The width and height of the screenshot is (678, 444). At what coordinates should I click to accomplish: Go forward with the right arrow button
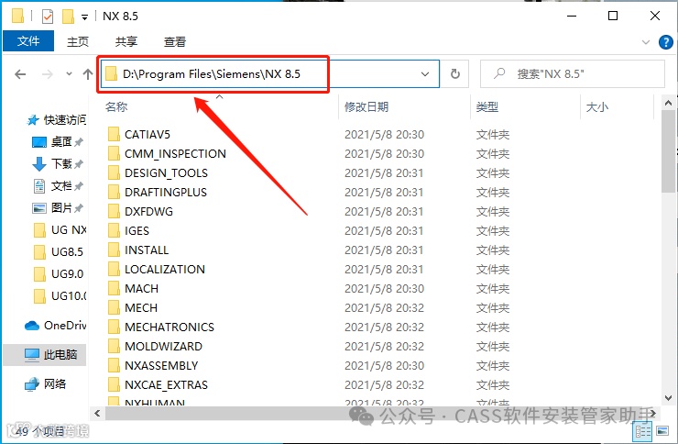point(47,74)
